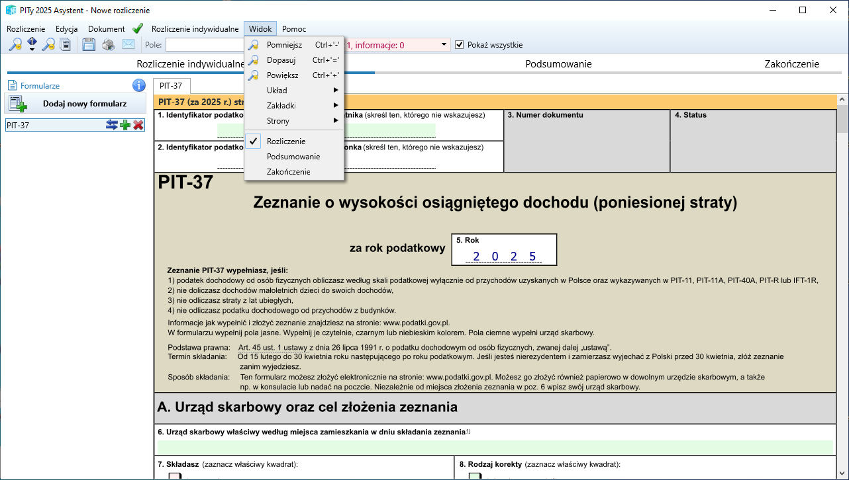Delete PIT-37 form with red X icon
Screen dimensions: 849x480
tap(138, 125)
